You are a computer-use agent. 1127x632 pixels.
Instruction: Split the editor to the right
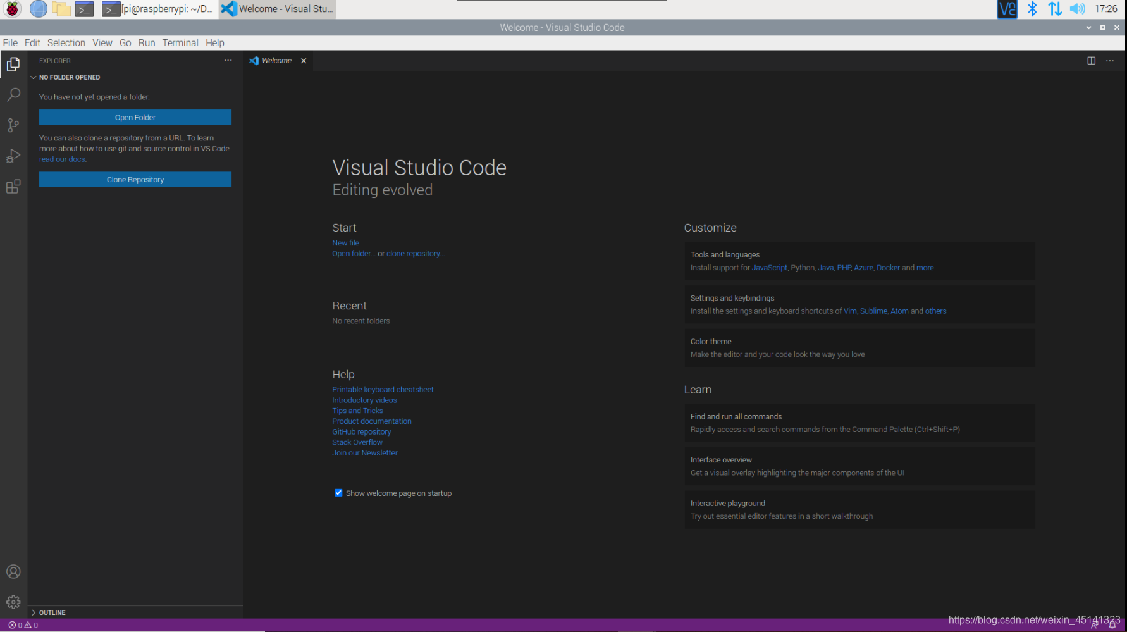coord(1092,61)
